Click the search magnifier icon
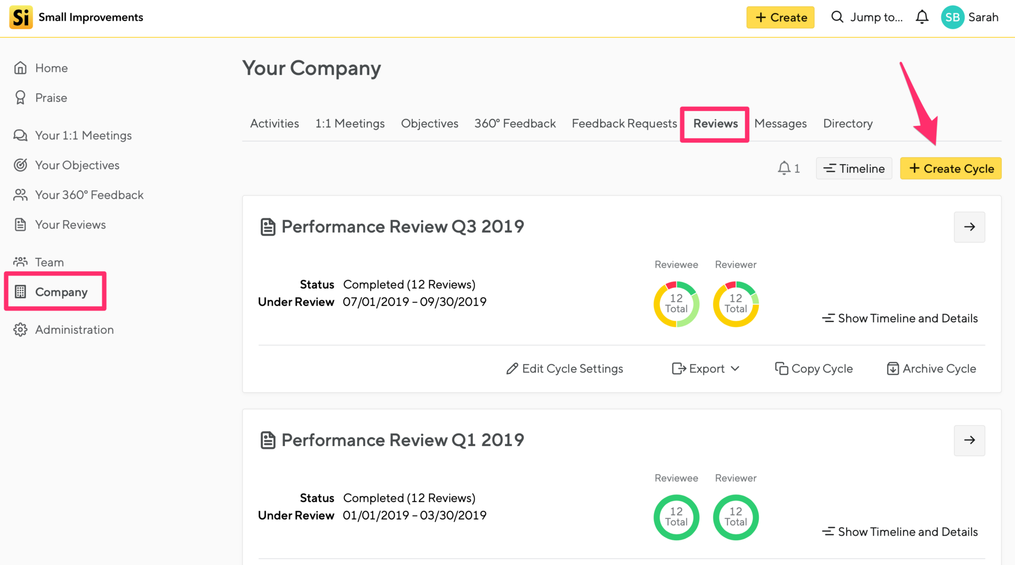 [x=837, y=16]
